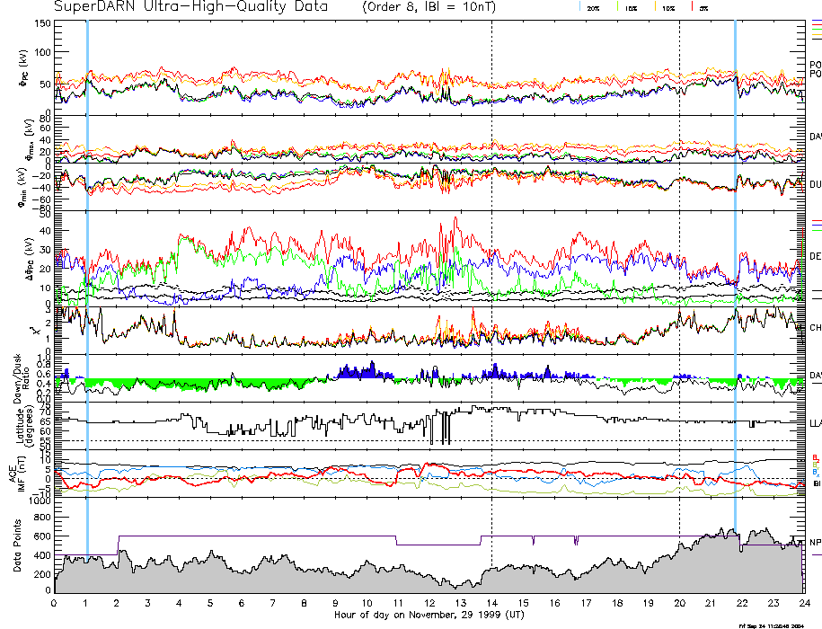822x629 pixels.
Task: Click the red 5% legend marker
Action: click(701, 7)
